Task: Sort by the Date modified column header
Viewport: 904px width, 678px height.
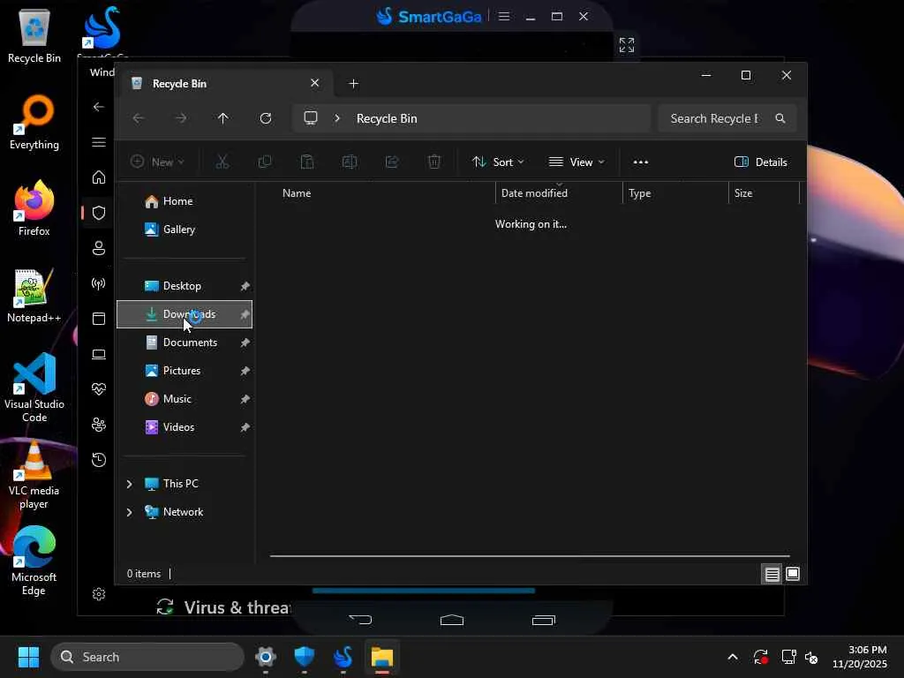Action: [x=534, y=193]
